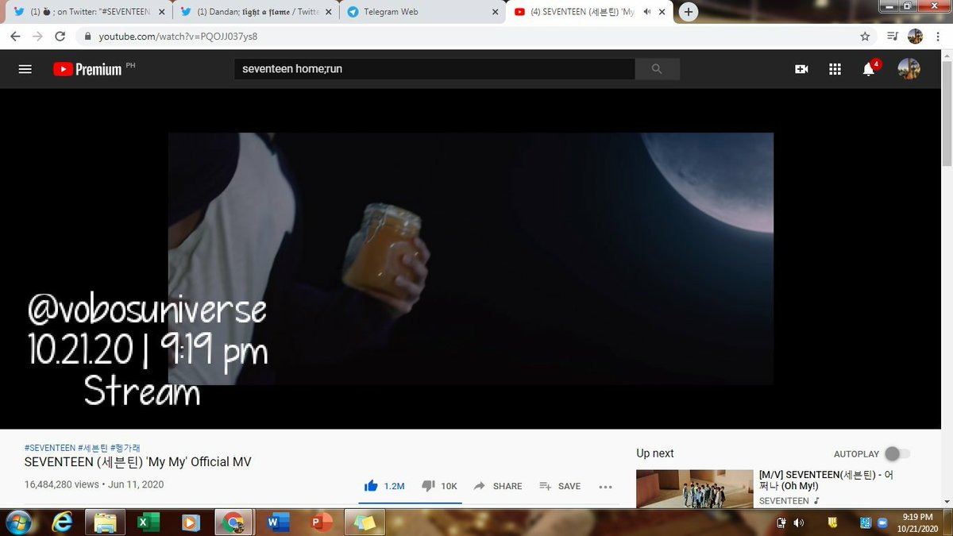Click the 16,484,280 views text
Viewport: 953px width, 536px height.
click(x=62, y=484)
